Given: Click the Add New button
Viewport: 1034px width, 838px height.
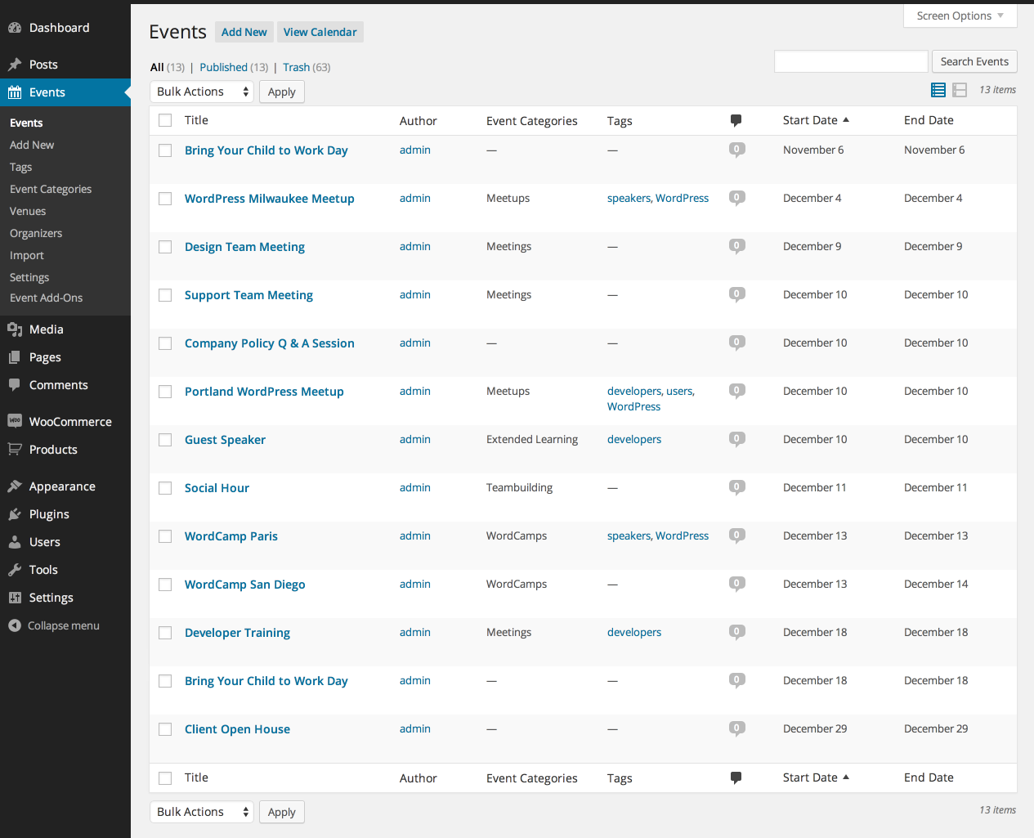Looking at the screenshot, I should coord(244,32).
